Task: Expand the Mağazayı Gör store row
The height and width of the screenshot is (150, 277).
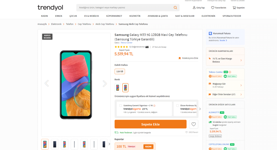Action: click(241, 85)
